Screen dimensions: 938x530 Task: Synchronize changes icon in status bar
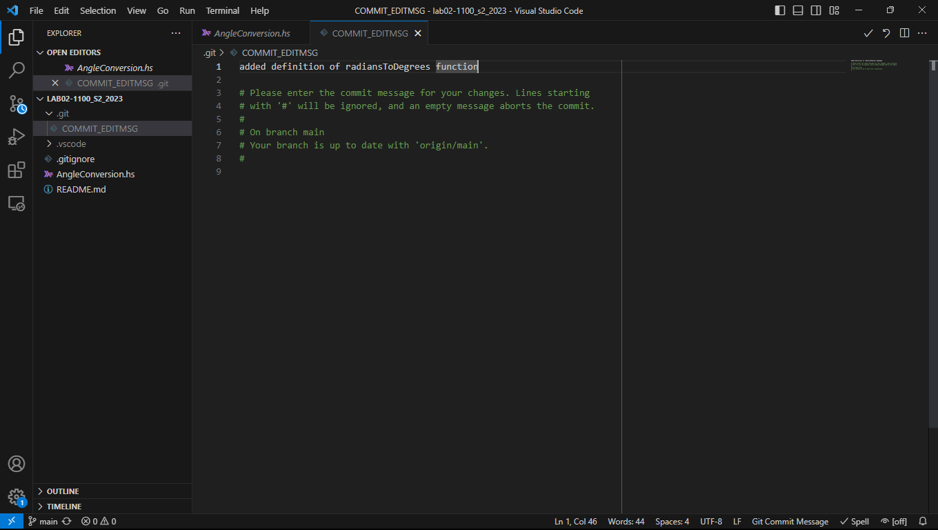pos(67,522)
